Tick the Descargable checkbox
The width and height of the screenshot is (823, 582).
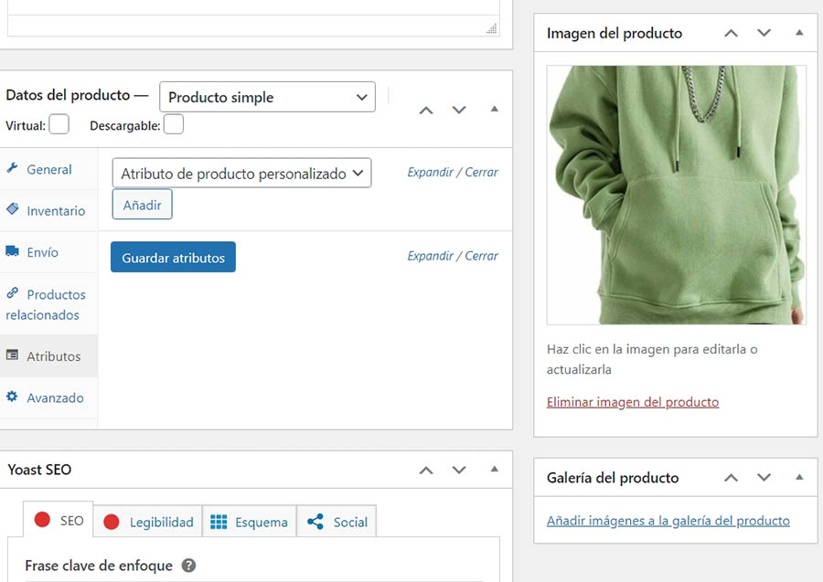click(x=173, y=124)
